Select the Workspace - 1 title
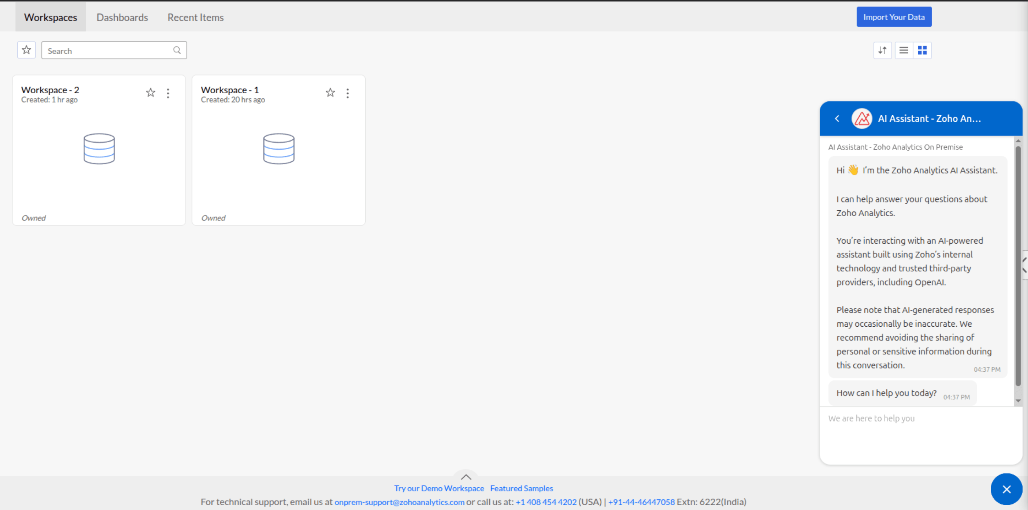Viewport: 1028px width, 510px height. [x=230, y=90]
